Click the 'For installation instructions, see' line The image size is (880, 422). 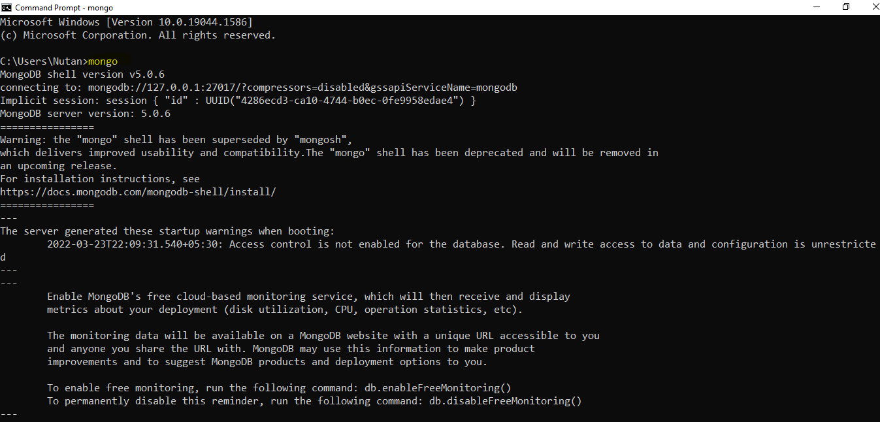pyautogui.click(x=100, y=179)
